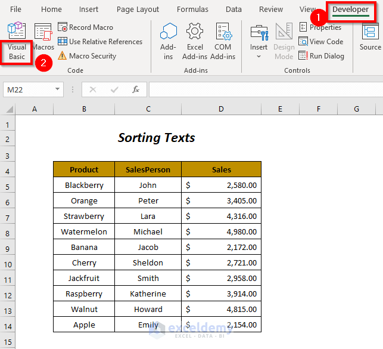Open the Add-ins button
Viewport: 383px width, 349px height.
pyautogui.click(x=169, y=42)
